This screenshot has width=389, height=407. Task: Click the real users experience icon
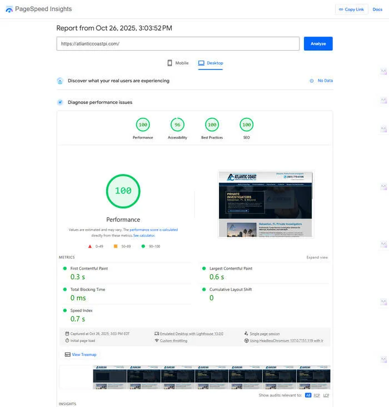click(x=60, y=81)
